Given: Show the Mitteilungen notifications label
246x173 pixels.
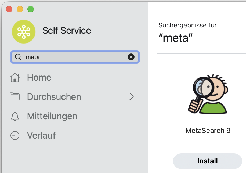Looking at the screenshot, I should coord(52,116).
